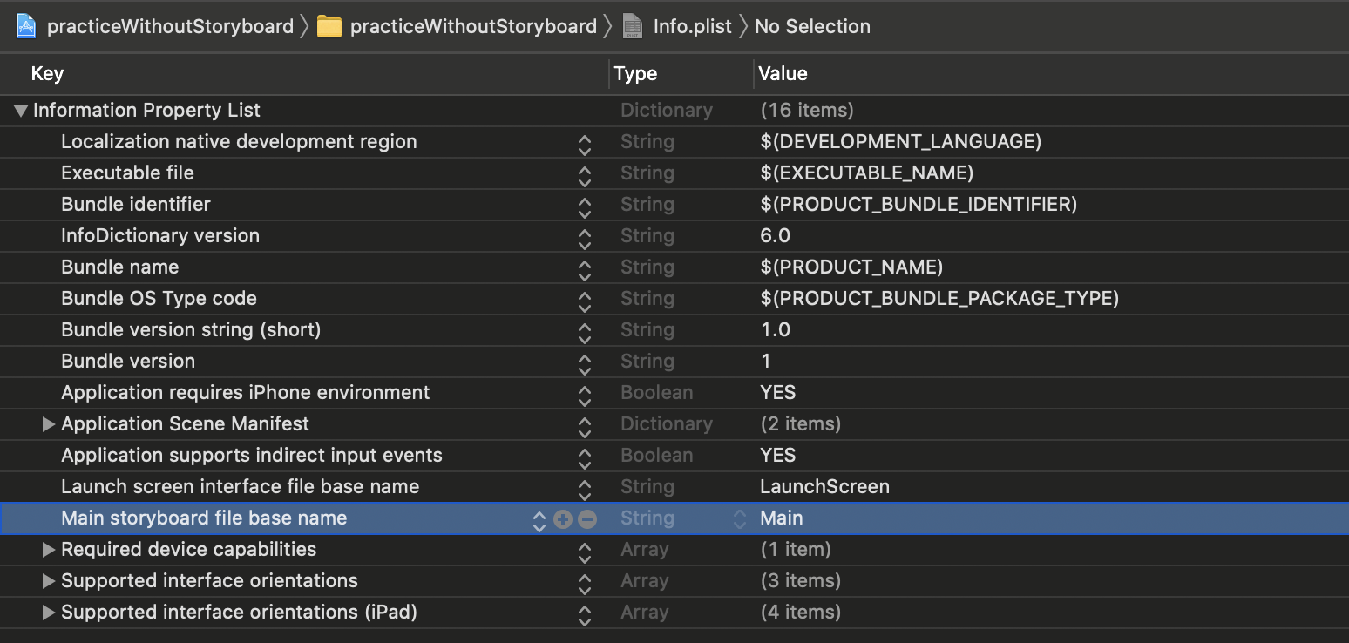Select Bundle version string (short) row
Image resolution: width=1349 pixels, height=643 pixels.
click(x=674, y=330)
